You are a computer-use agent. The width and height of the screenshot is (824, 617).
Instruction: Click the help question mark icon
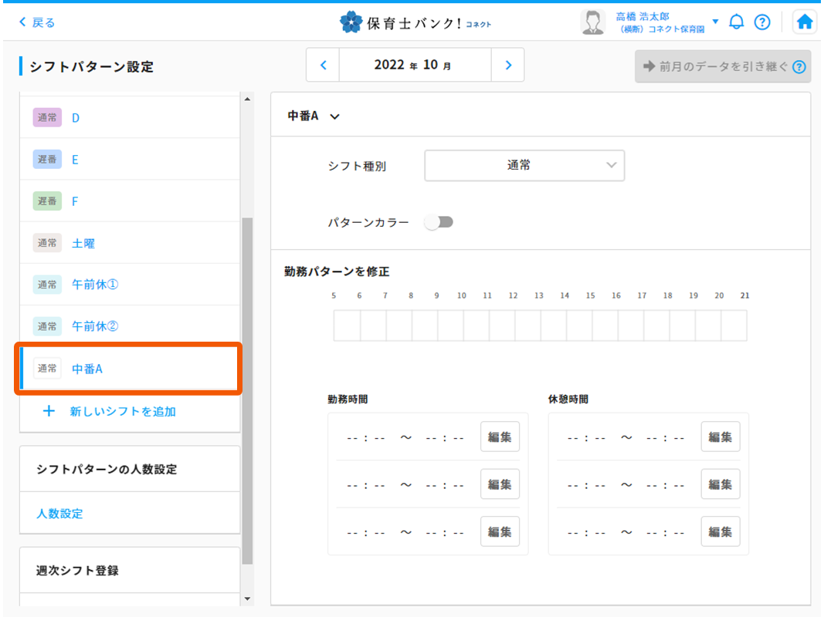coord(761,22)
